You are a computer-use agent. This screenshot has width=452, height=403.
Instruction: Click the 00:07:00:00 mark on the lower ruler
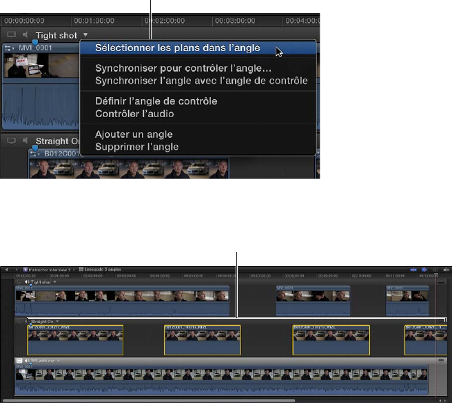[x=260, y=276]
